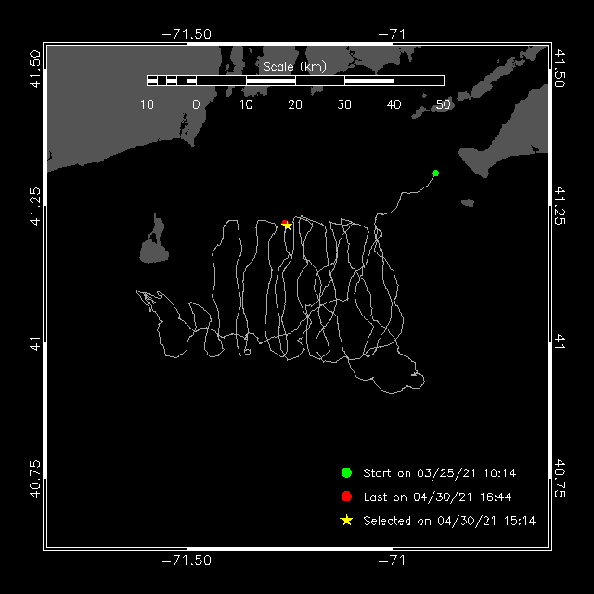
Task: Click the 'Start on 03/25/21 10:14' text
Action: (x=439, y=472)
